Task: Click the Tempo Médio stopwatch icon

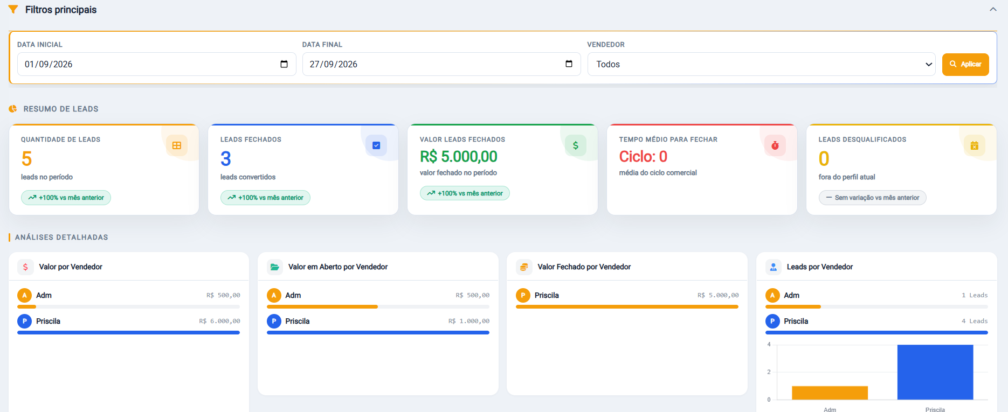Action: [x=775, y=145]
